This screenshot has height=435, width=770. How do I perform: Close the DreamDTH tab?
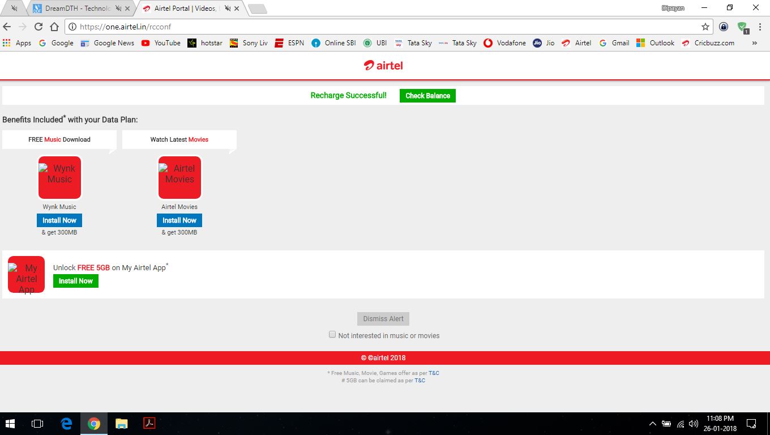(x=126, y=8)
